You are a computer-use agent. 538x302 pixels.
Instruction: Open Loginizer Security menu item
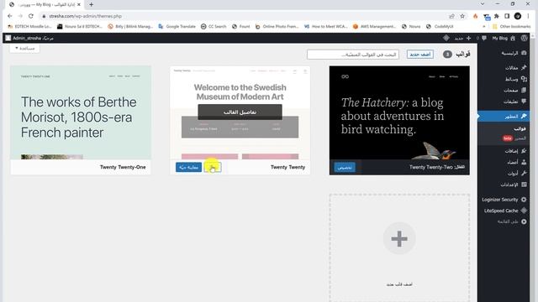pos(504,200)
